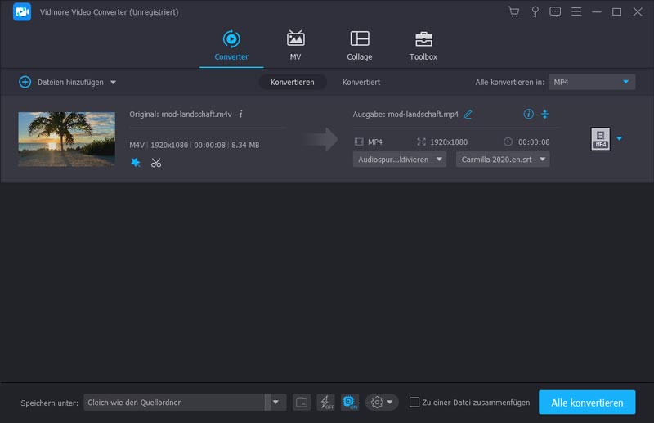Show output media info icon
This screenshot has width=654, height=423.
528,115
